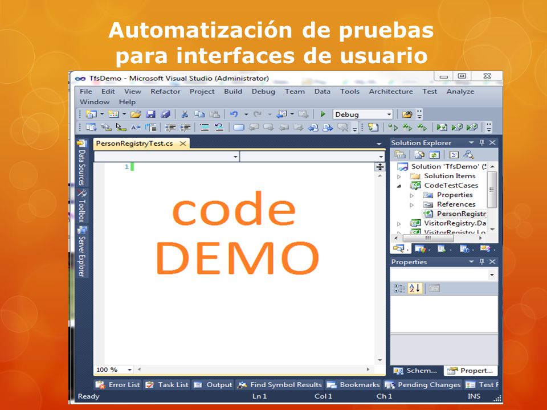Start debugging with the green play icon

323,114
